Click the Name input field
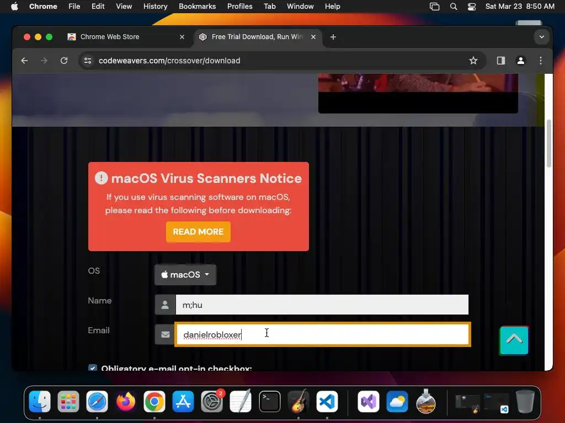 322,305
